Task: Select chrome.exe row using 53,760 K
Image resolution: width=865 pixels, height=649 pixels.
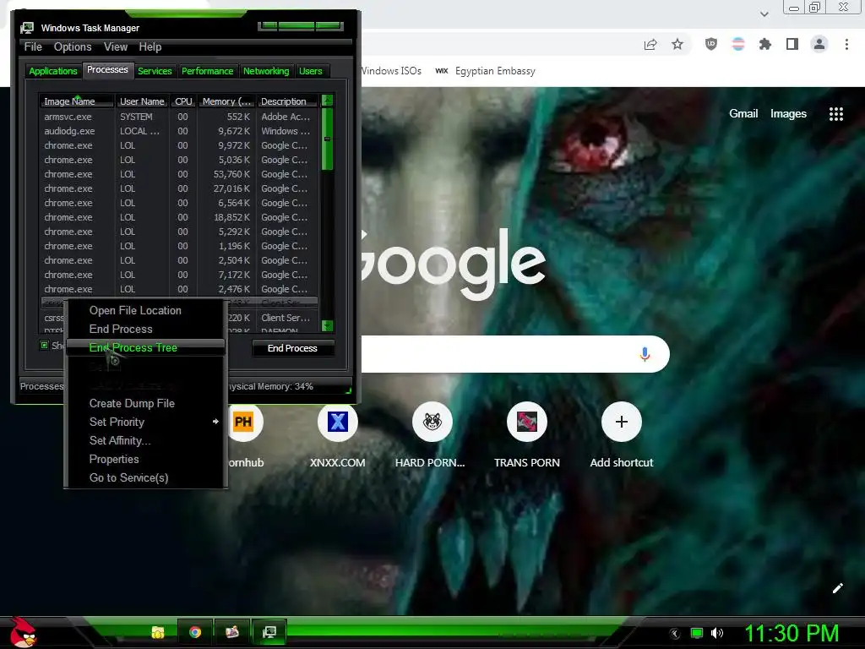Action: tap(179, 174)
